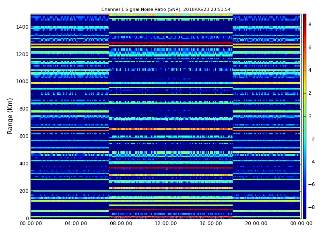Image resolution: width=322 pixels, height=242 pixels.
Task: Click the 16:00:00 time axis label
Action: tap(211, 223)
